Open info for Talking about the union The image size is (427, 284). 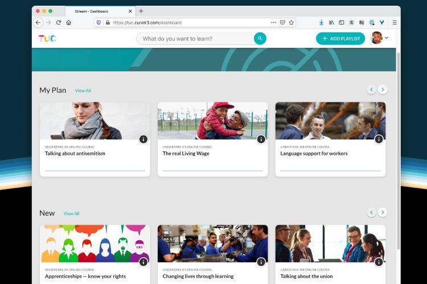coord(379,262)
